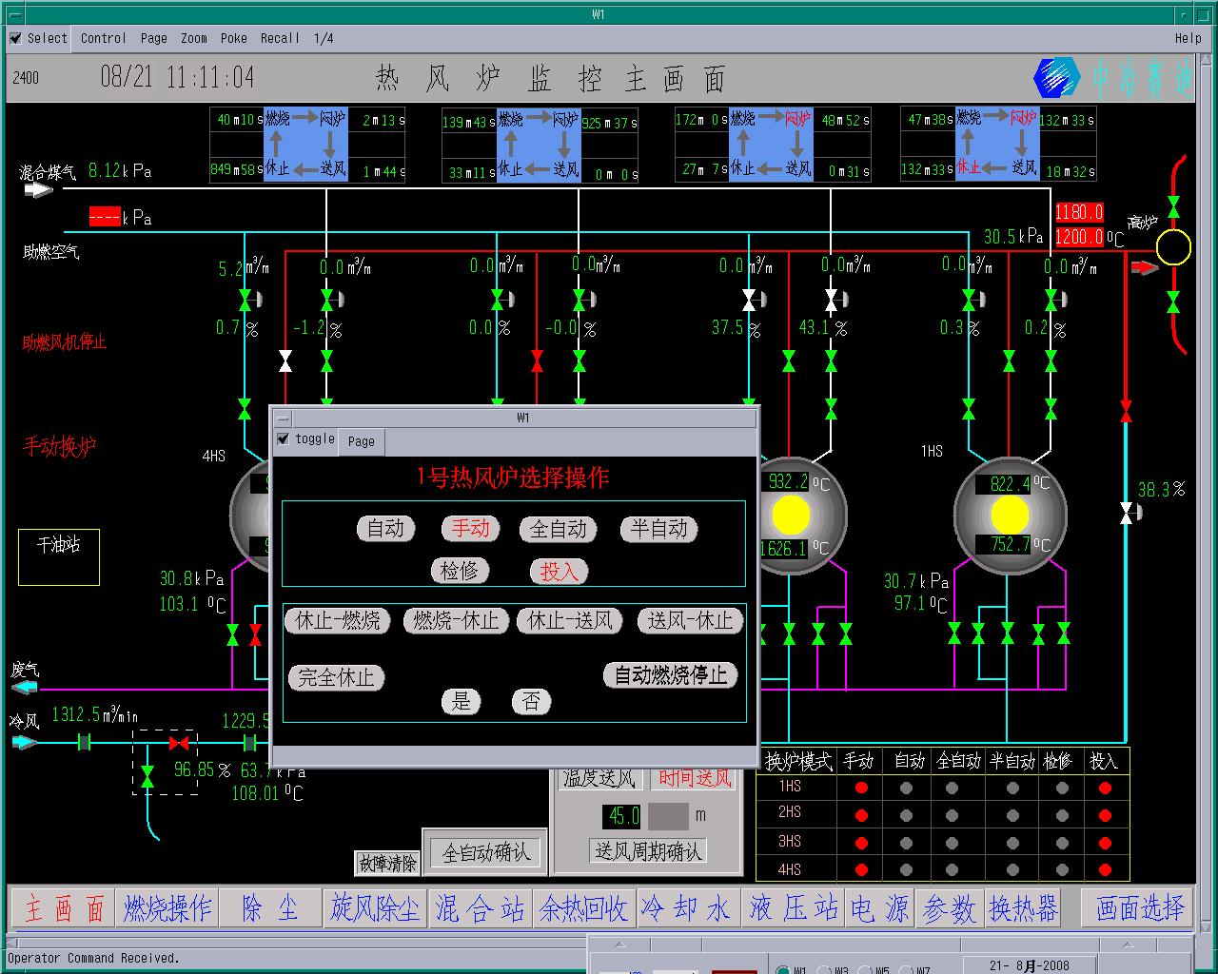Viewport: 1218px width, 974px height.
Task: Go to 余热回收 screen
Action: pos(583,909)
